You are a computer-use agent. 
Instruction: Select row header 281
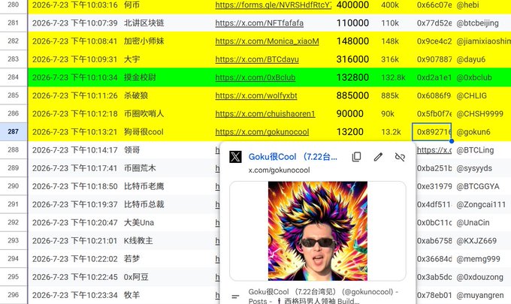coord(14,23)
